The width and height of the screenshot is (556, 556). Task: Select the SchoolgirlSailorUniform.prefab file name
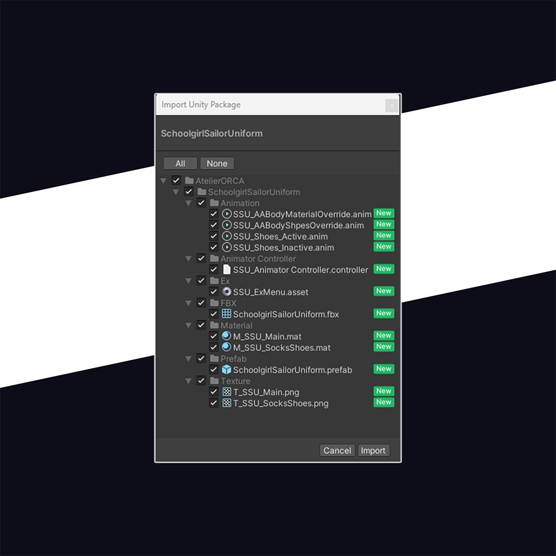(292, 370)
